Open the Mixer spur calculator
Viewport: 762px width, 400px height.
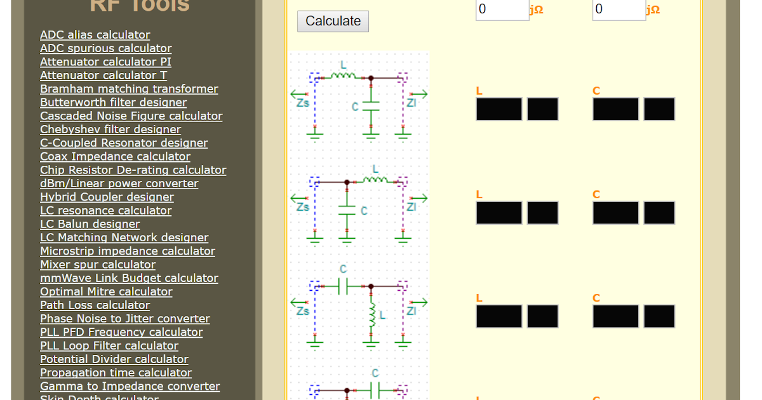[x=97, y=265]
